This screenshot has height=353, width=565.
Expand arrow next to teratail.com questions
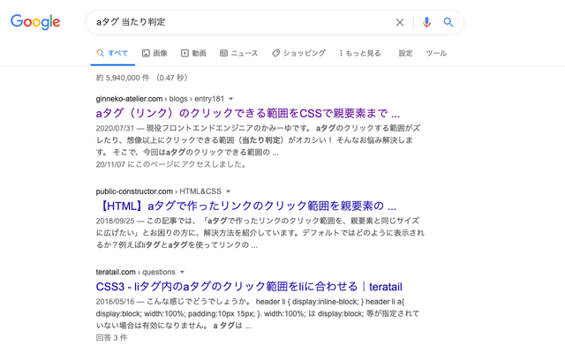tap(182, 272)
